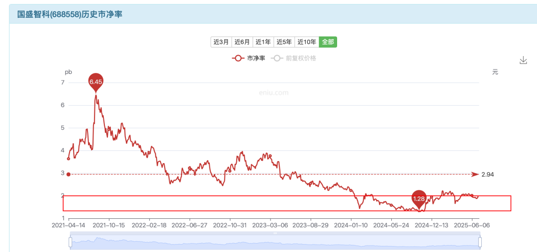Click the 2021-10-15 axis date label
This screenshot has width=537, height=252.
[109, 225]
